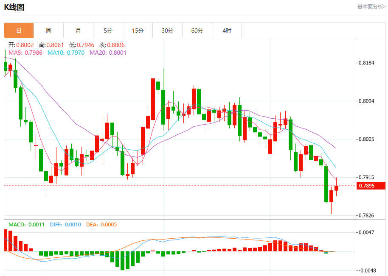Open the 基本面分析 link
The width and height of the screenshot is (388, 276).
click(x=371, y=7)
